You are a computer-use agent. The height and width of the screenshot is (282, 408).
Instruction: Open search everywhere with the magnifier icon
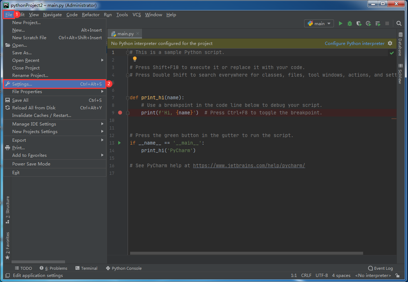[399, 23]
